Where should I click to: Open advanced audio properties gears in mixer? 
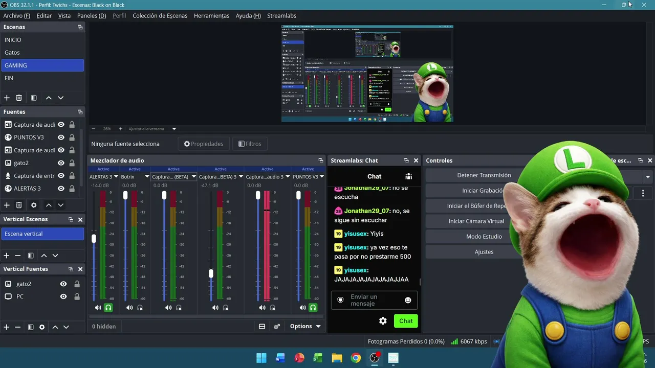tap(277, 326)
